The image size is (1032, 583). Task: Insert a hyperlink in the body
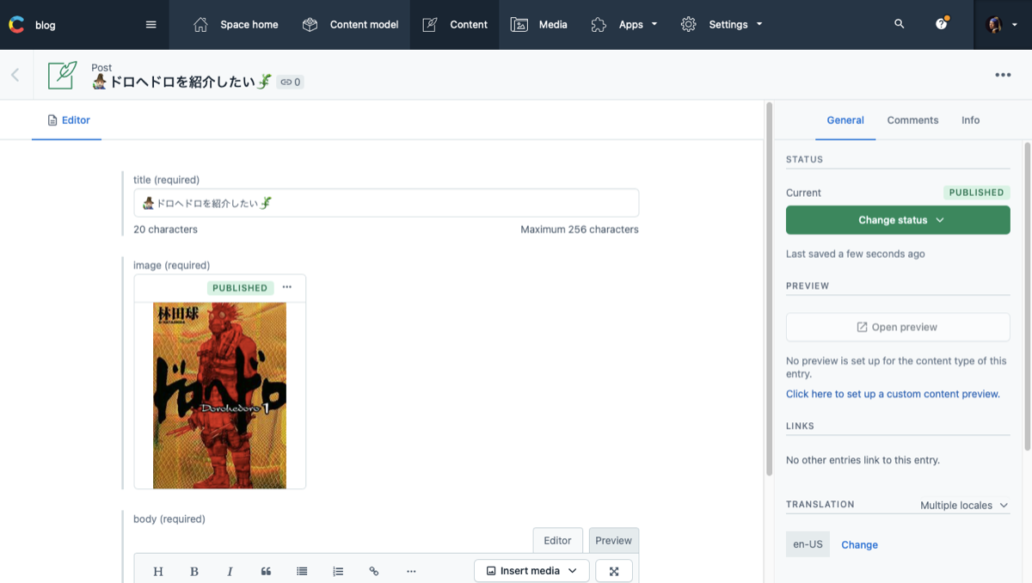click(374, 571)
